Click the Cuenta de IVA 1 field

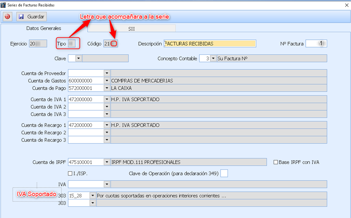(86, 99)
